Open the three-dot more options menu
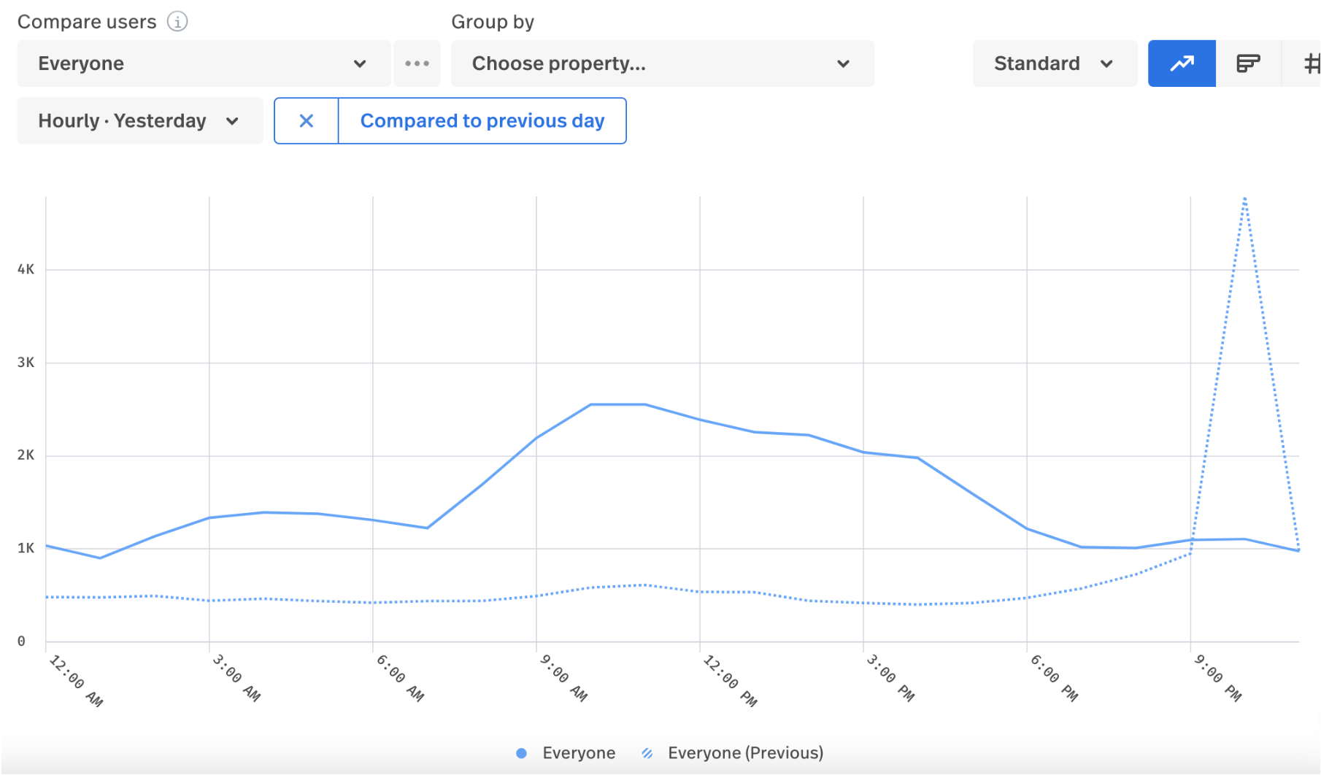1321x775 pixels. click(417, 63)
